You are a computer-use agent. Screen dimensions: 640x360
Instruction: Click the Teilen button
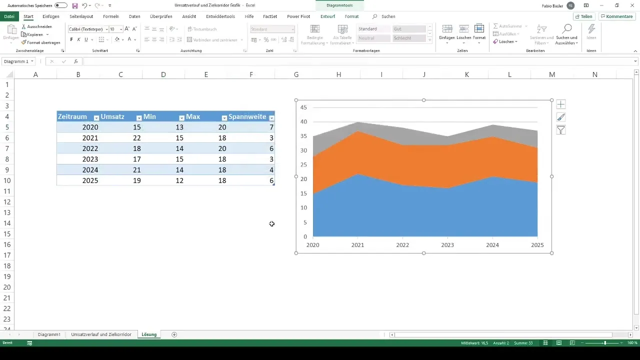click(x=584, y=16)
